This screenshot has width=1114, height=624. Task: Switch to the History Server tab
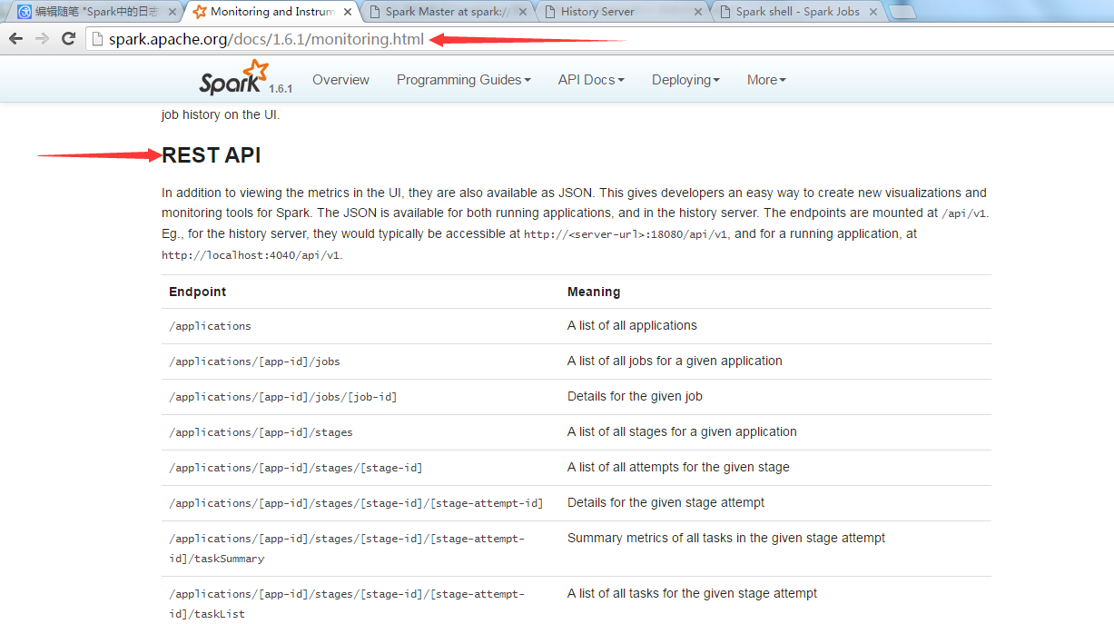[x=621, y=12]
